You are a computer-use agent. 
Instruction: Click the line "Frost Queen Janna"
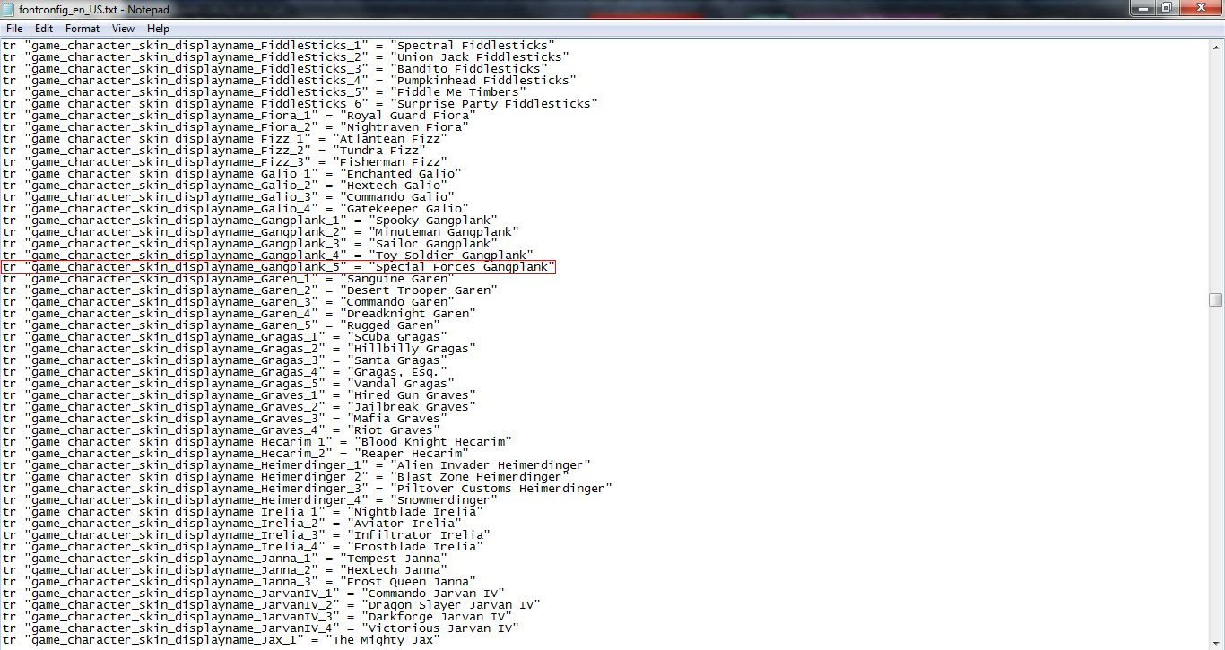point(239,581)
